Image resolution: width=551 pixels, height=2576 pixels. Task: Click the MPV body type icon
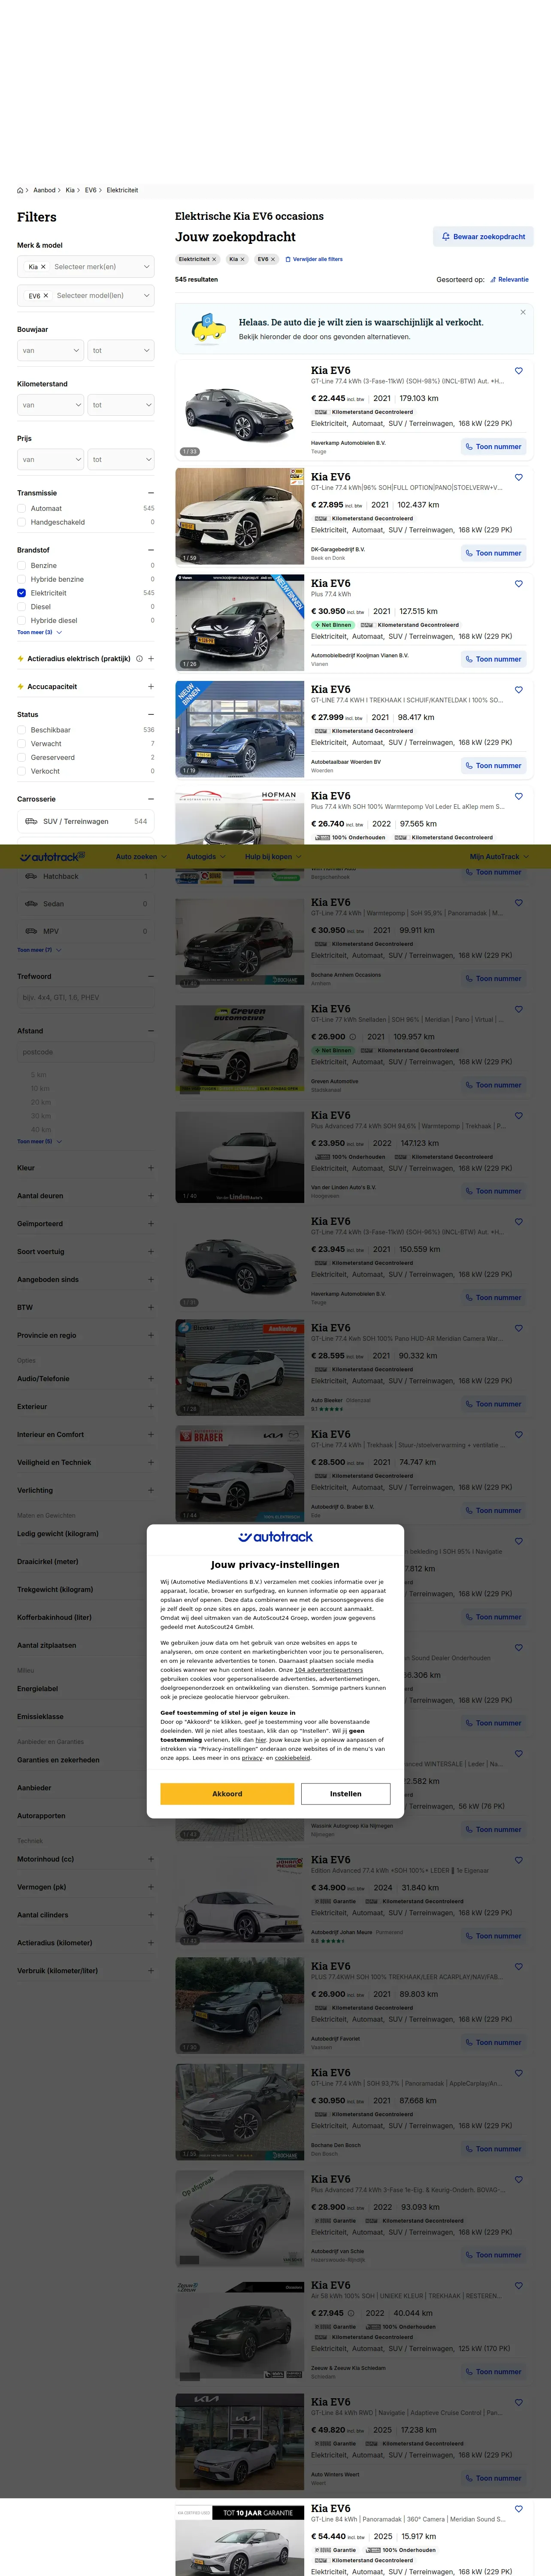coord(31,931)
